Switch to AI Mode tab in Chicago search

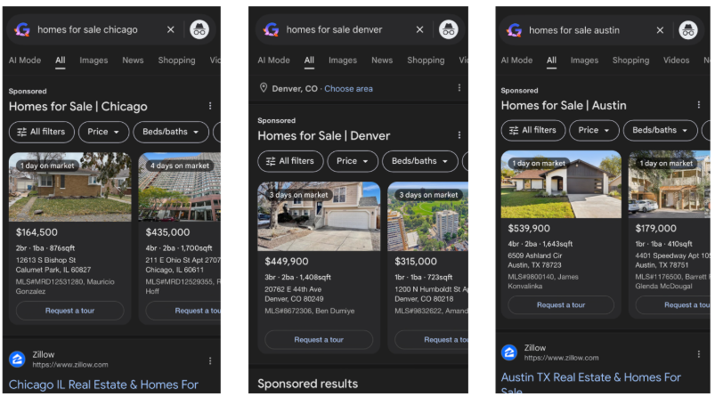pyautogui.click(x=25, y=61)
